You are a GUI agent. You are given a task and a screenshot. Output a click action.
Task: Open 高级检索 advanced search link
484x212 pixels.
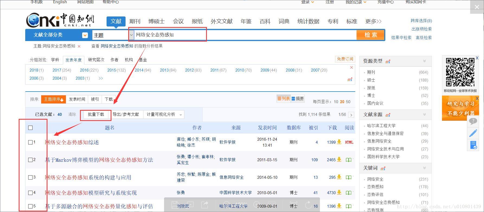coord(424,38)
